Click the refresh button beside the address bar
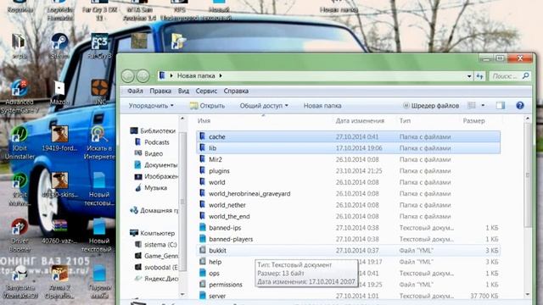This screenshot has height=305, width=543. tap(479, 76)
